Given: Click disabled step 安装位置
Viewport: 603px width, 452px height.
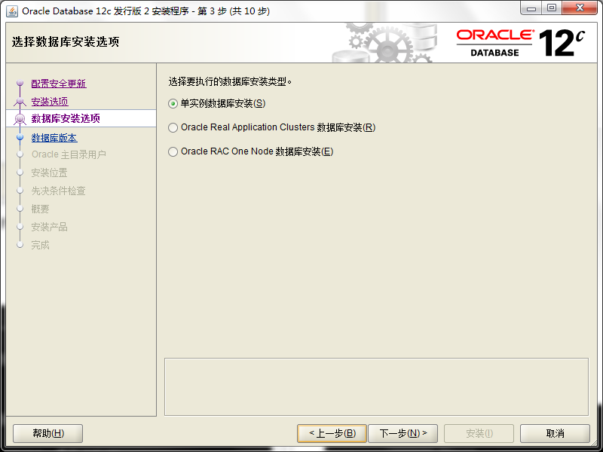Looking at the screenshot, I should point(49,173).
